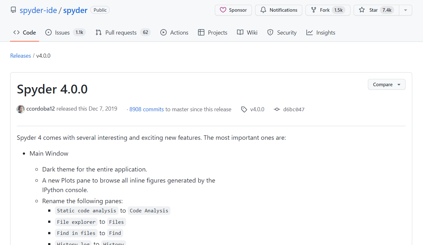Click the repository book icon

click(13, 10)
